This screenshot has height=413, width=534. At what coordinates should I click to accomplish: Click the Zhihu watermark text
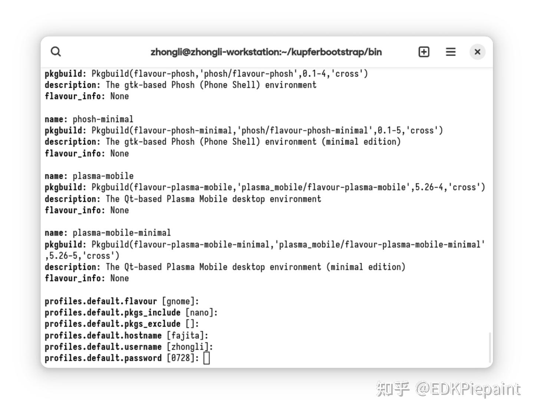pyautogui.click(x=448, y=389)
